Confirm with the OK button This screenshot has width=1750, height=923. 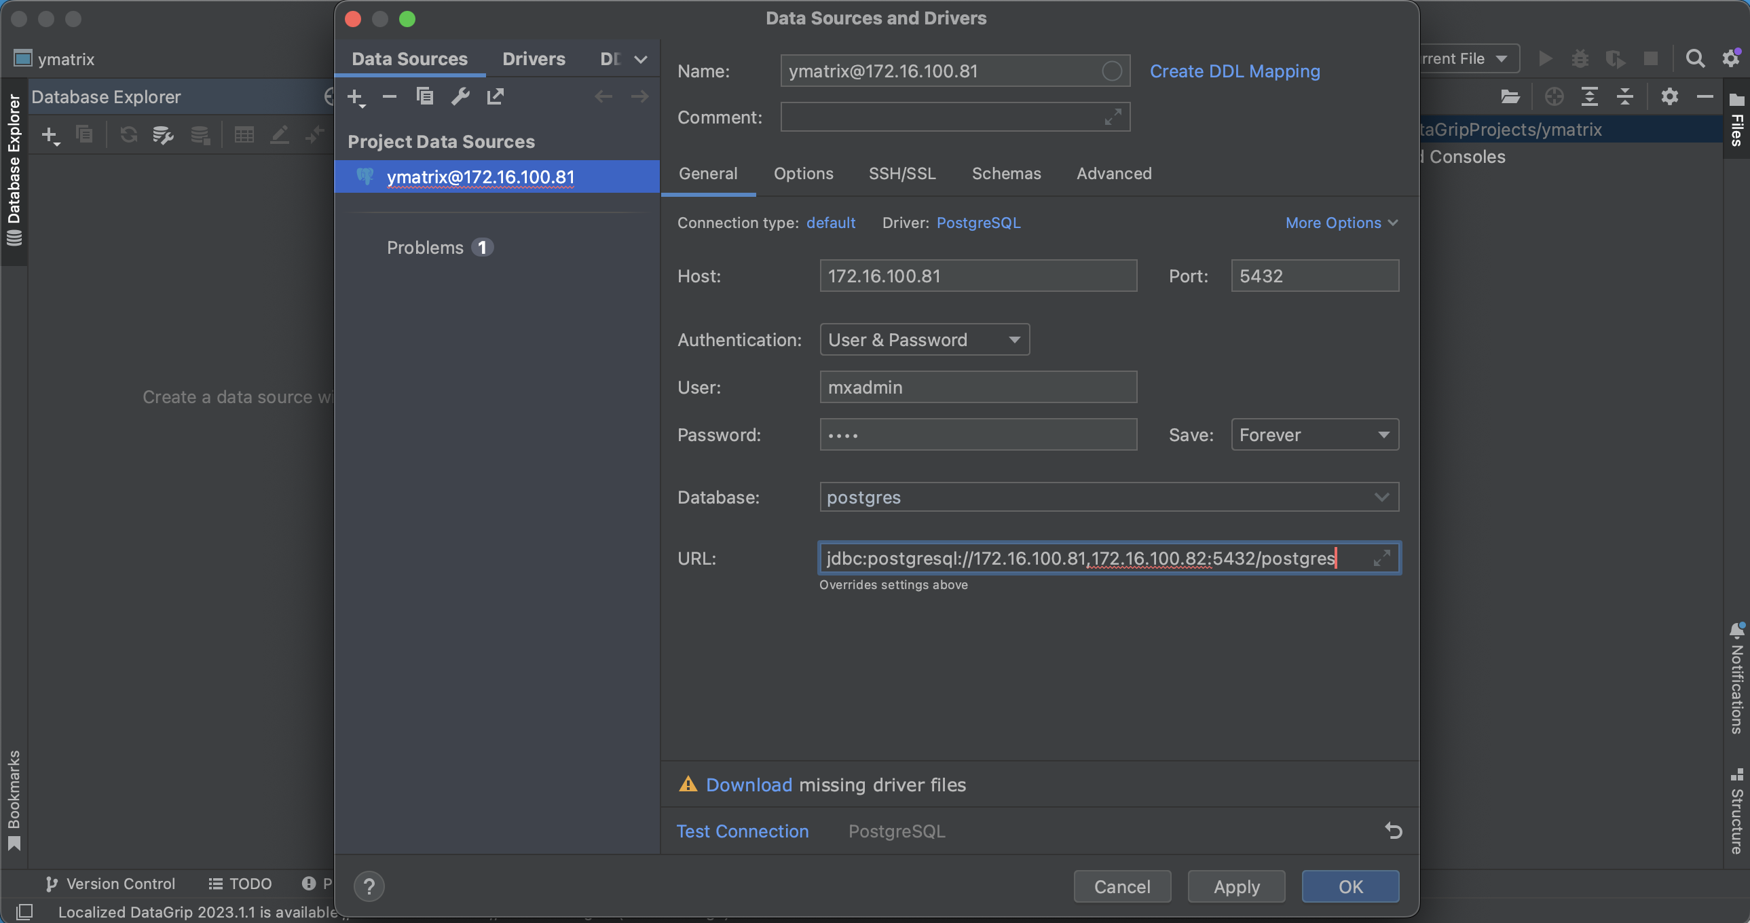1351,886
